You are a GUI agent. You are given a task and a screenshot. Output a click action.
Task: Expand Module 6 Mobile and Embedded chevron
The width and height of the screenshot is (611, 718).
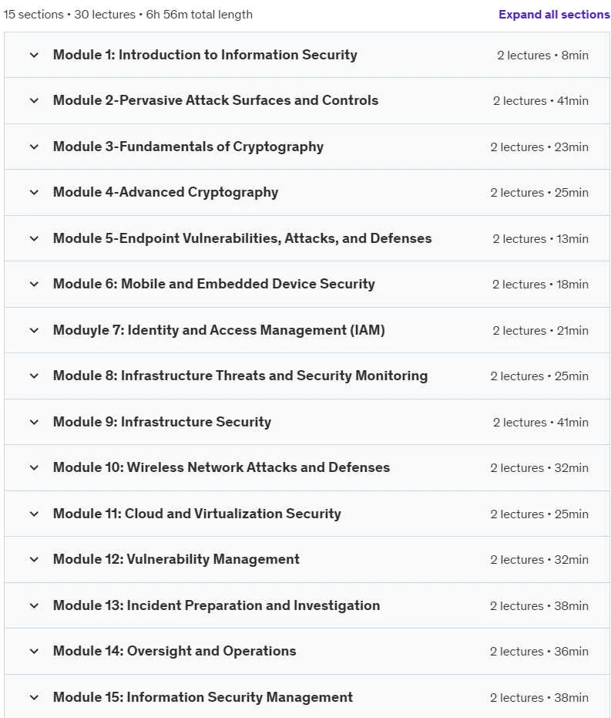(x=34, y=284)
